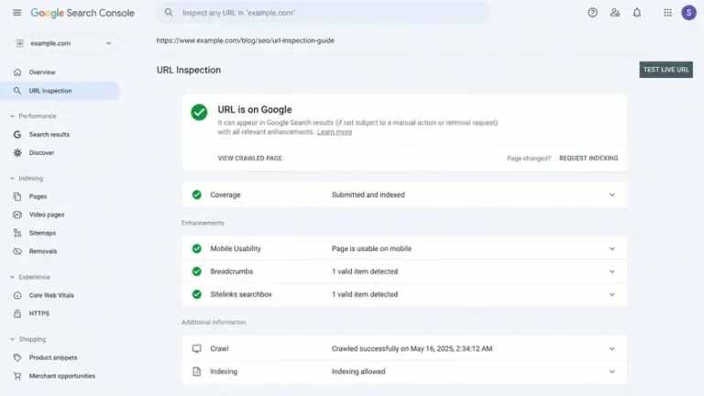
Task: Click the Sitelinks searchbox green check
Action: click(197, 294)
